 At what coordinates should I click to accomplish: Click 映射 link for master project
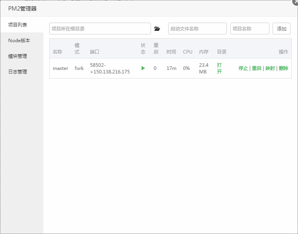tap(270, 68)
